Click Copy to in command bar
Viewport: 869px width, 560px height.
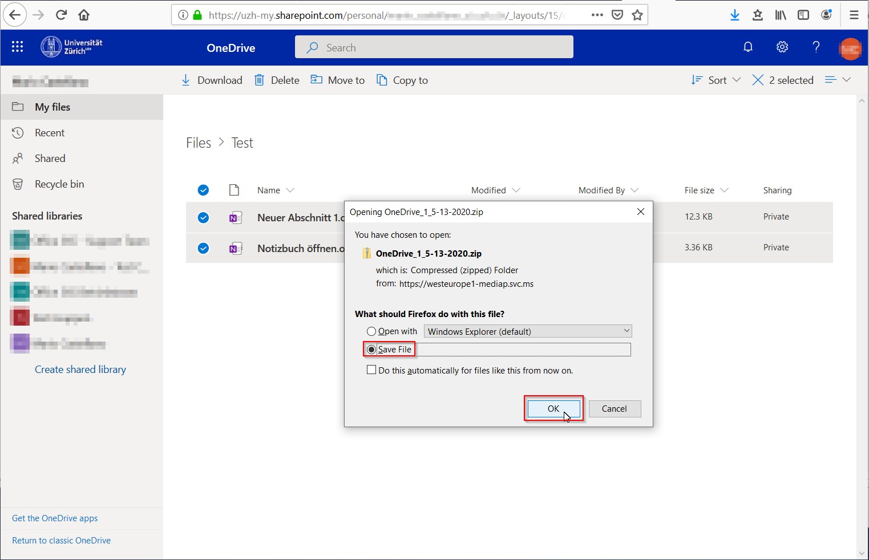point(402,80)
